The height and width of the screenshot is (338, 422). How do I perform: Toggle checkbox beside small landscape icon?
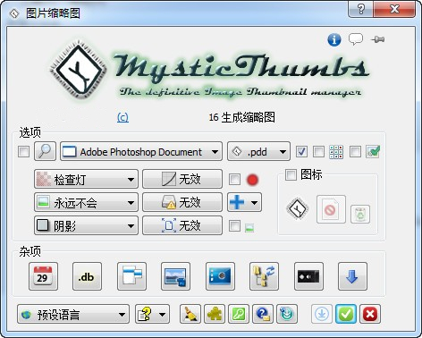(x=234, y=225)
